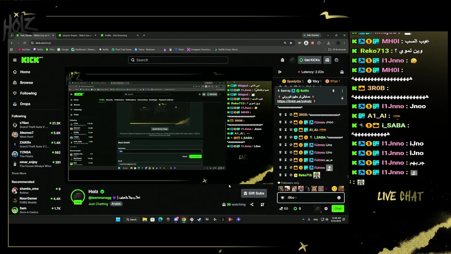Delete the 3R0B chat message
The width and height of the screenshot is (451, 254).
point(280,115)
